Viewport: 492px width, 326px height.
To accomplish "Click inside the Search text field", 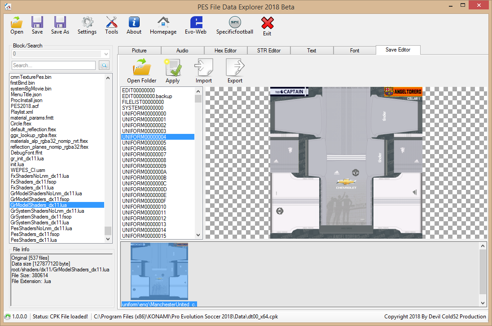I will point(53,65).
